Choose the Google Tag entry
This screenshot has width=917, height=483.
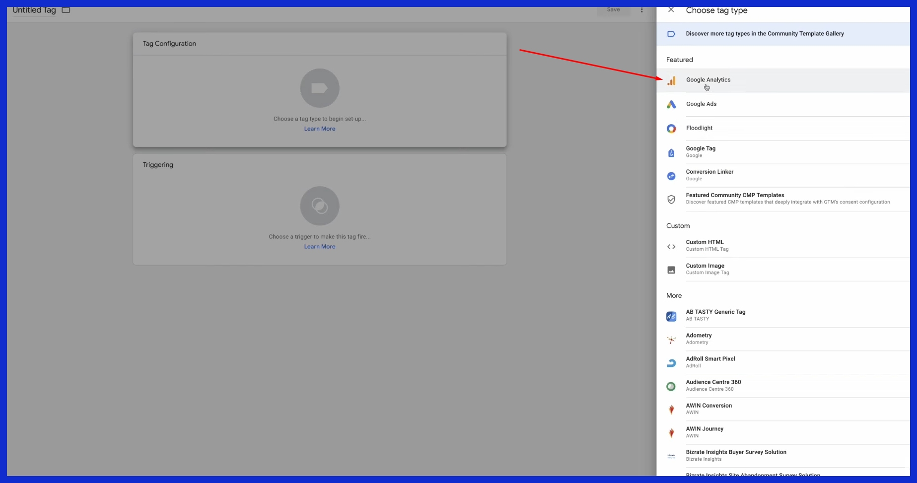point(783,152)
